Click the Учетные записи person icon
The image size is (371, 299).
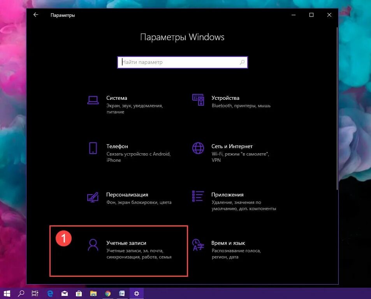93,245
